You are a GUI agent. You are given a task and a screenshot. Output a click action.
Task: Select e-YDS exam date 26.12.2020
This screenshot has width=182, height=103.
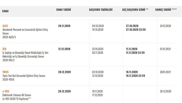pos(65,91)
